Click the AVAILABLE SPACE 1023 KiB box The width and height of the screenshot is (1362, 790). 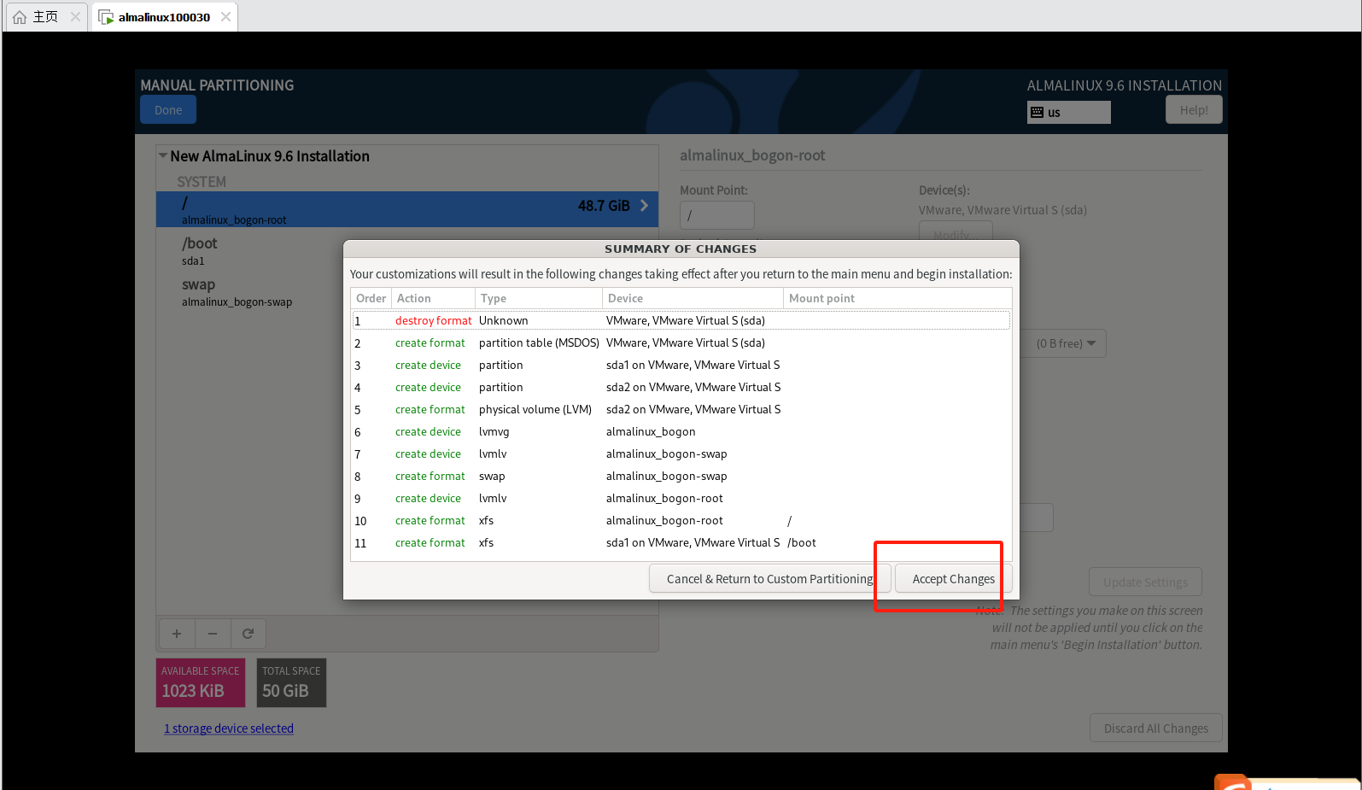tap(201, 682)
